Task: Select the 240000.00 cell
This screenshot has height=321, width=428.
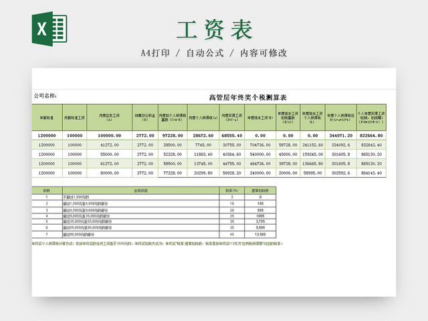Action: point(260,173)
